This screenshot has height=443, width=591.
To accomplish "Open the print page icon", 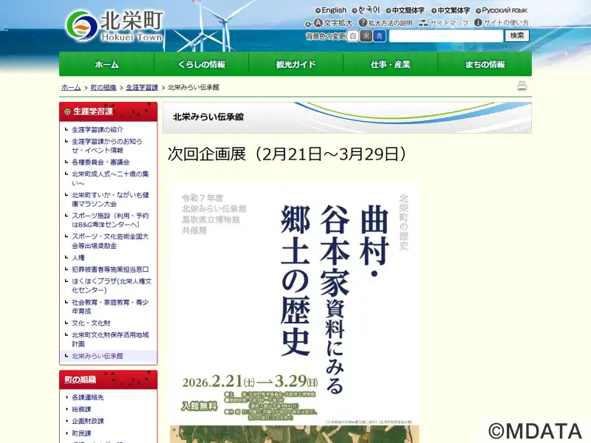I will pyautogui.click(x=522, y=86).
